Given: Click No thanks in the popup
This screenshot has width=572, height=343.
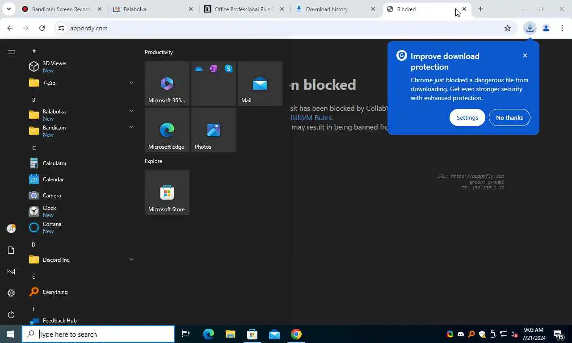Looking at the screenshot, I should click(509, 117).
